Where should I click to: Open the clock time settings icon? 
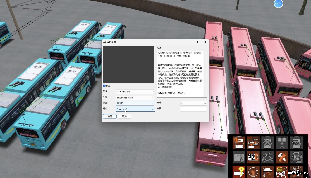(253, 172)
